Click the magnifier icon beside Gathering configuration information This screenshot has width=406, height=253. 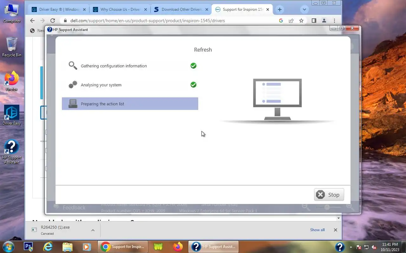73,65
